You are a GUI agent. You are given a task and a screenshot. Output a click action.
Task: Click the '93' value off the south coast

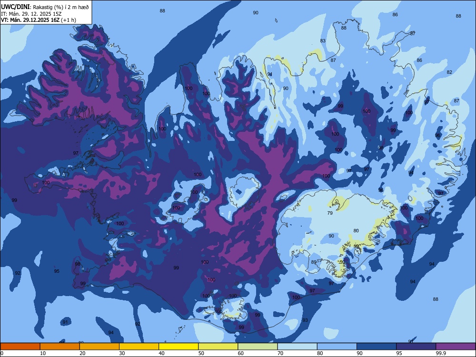click(305, 320)
